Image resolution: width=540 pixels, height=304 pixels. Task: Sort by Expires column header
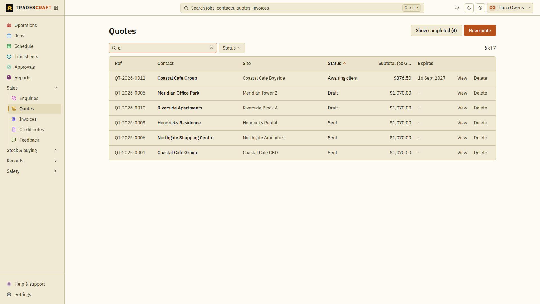click(x=426, y=63)
